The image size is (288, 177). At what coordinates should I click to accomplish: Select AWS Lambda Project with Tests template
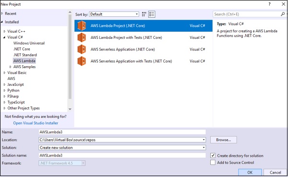144,37
